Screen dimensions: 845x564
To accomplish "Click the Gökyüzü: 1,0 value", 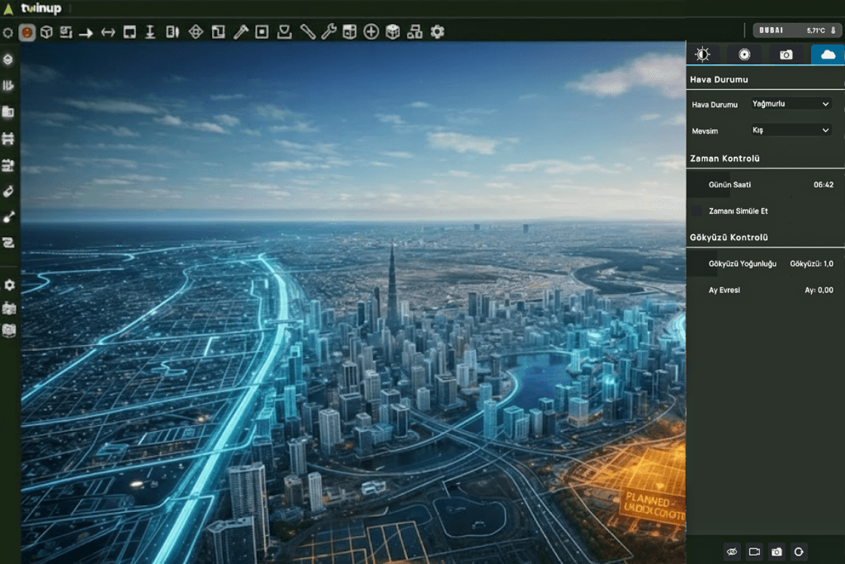I will click(811, 263).
